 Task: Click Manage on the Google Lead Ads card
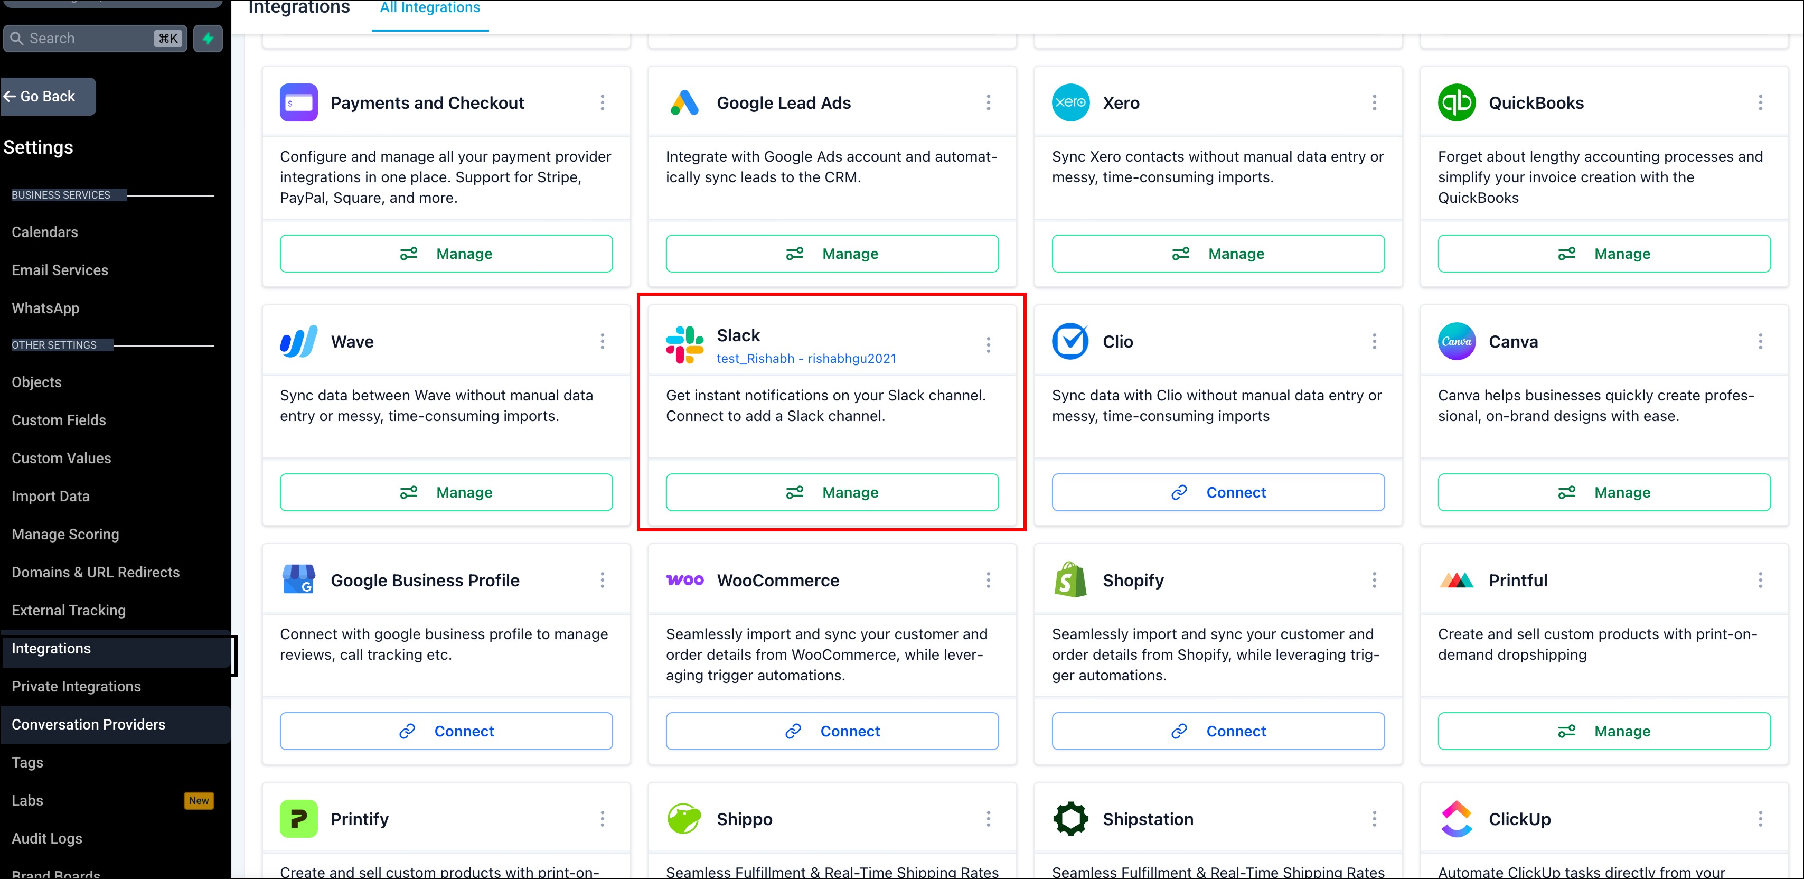click(832, 254)
